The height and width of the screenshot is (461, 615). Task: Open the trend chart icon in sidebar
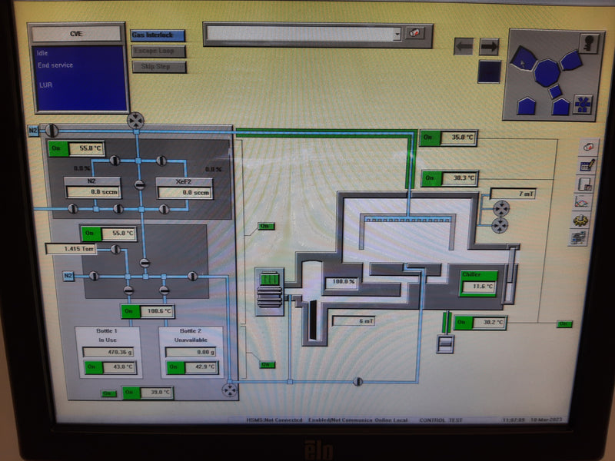583,202
